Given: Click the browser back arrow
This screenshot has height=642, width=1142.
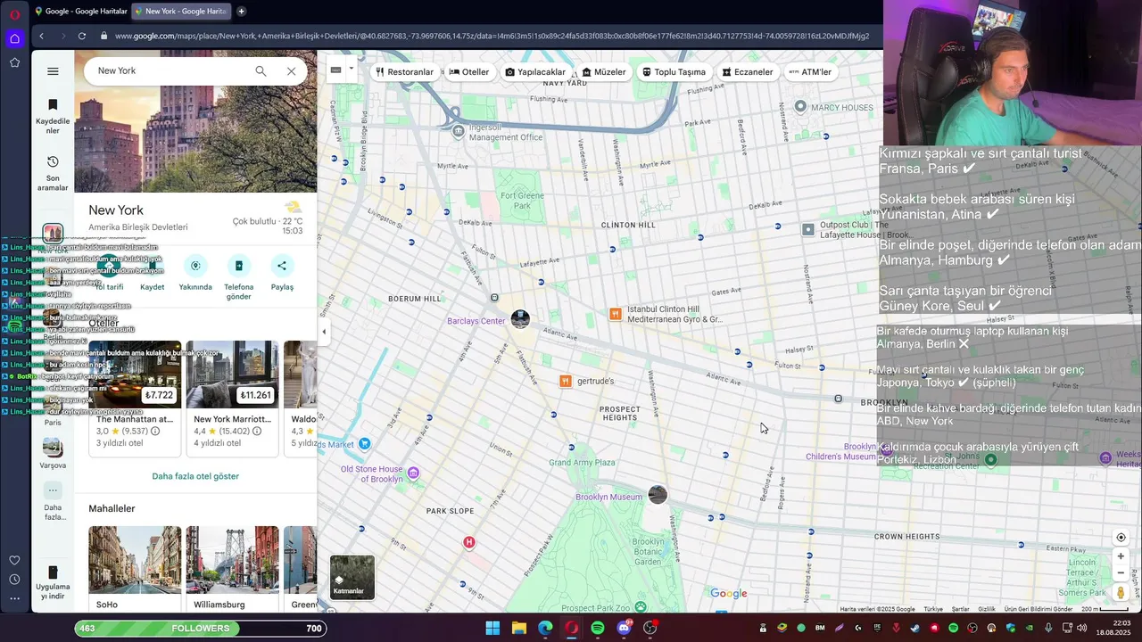Looking at the screenshot, I should click(x=41, y=36).
